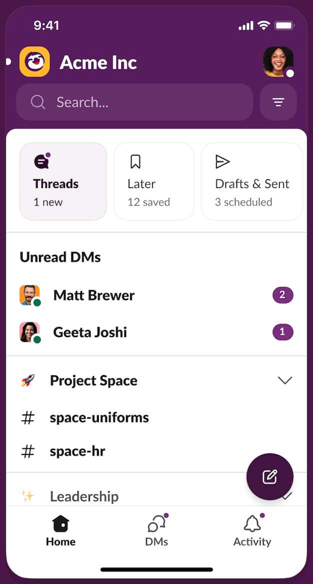Open the DMs bubble icon
Viewport: 313px width, 584px height.
(156, 522)
